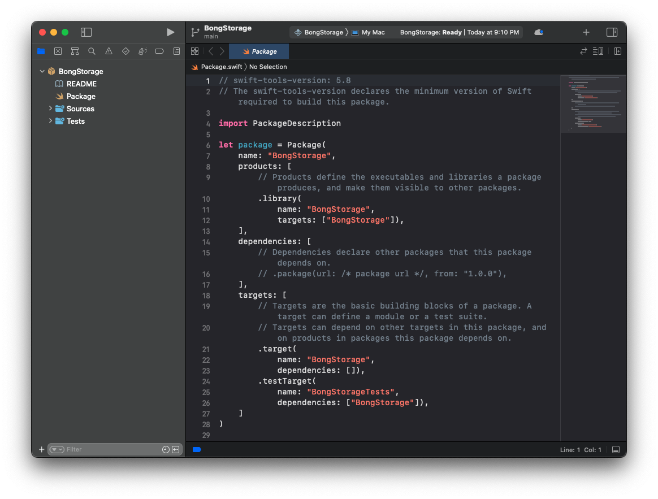Screen dimensions: 658x499
Task: Click line number 6 in gutter
Action: point(207,146)
